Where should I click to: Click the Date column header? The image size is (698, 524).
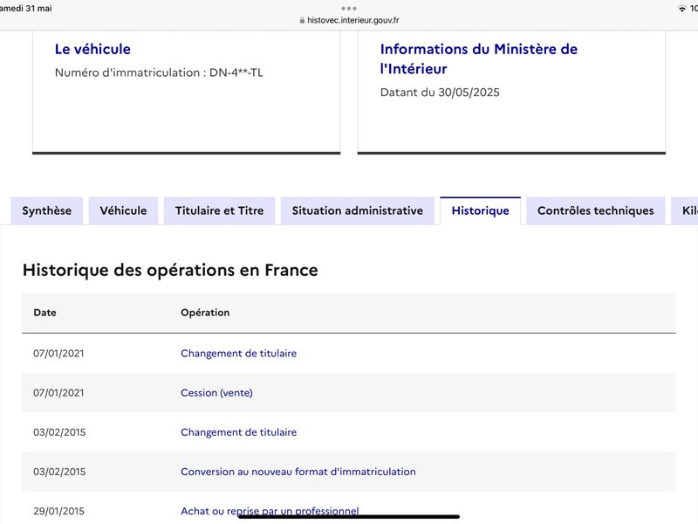tap(45, 313)
